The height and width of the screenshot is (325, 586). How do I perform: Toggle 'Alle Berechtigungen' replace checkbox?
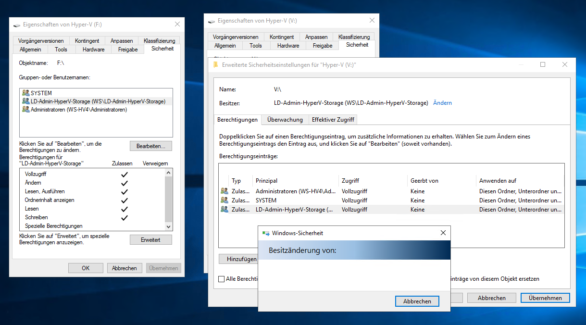221,279
